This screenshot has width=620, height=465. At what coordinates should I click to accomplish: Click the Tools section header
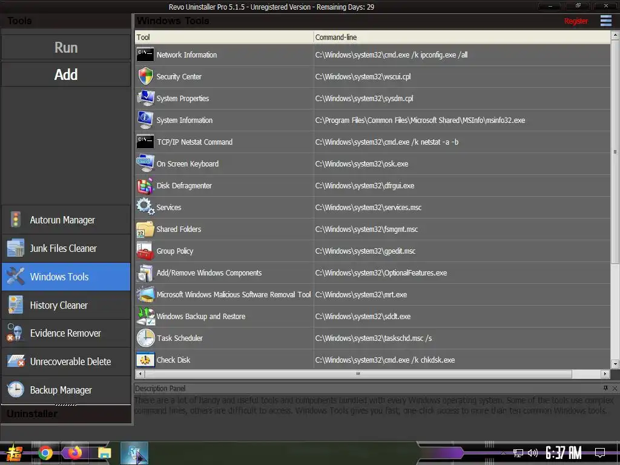tap(66, 21)
